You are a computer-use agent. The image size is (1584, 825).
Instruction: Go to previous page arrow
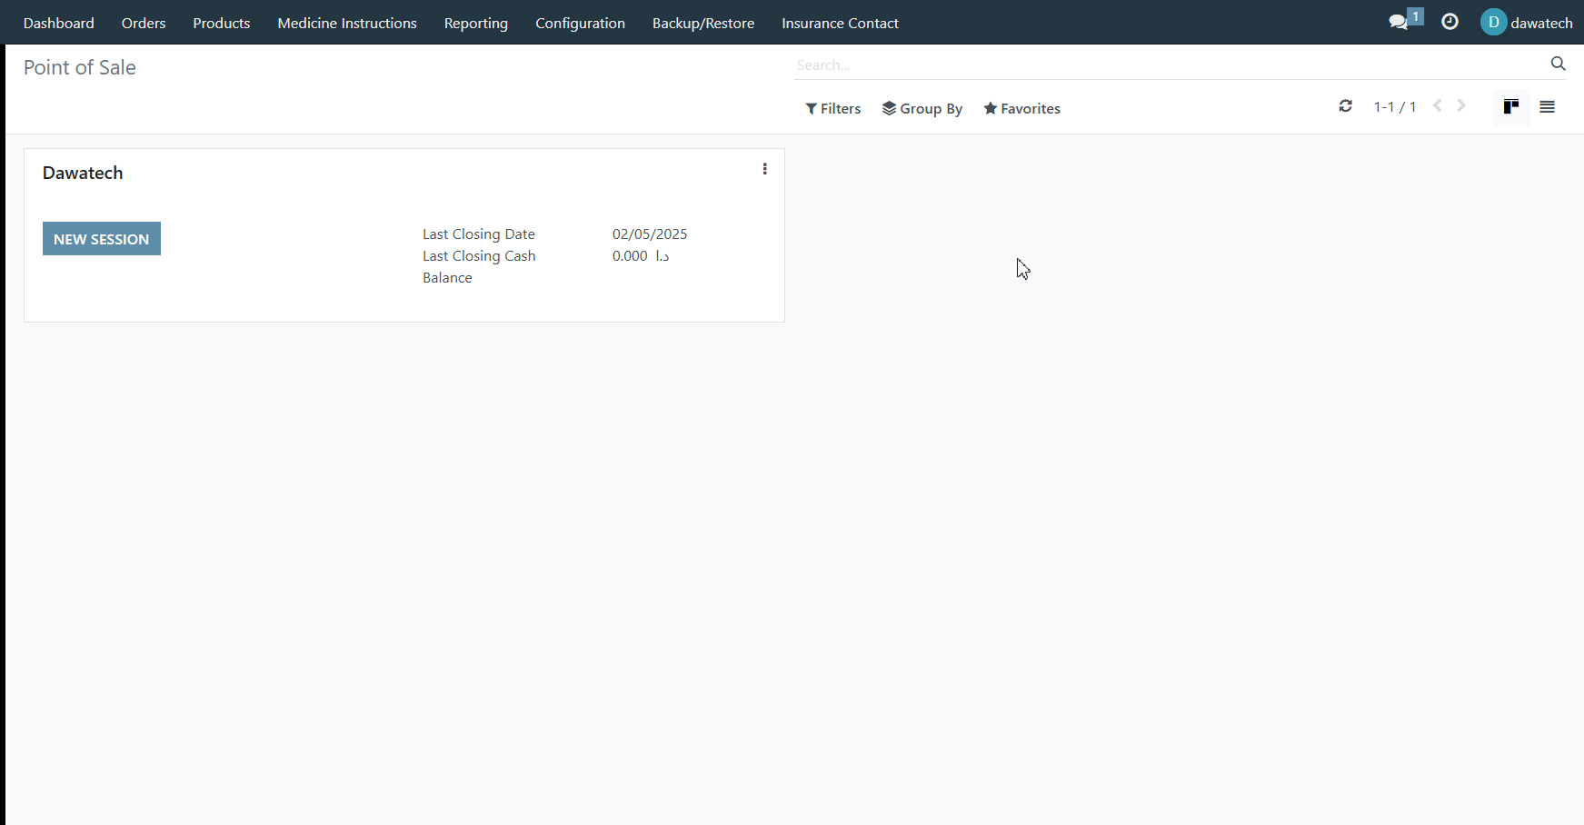1438,105
